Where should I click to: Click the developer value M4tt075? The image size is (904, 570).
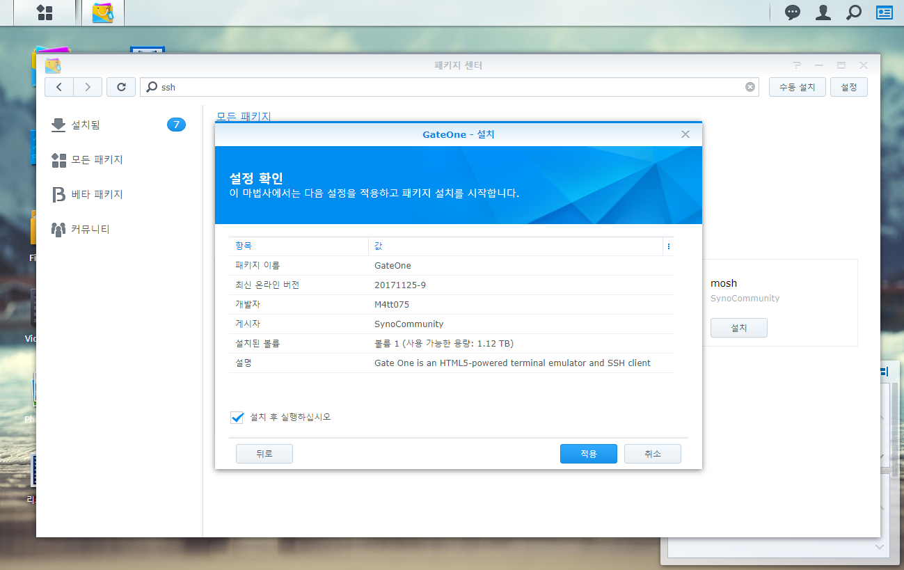[x=393, y=305]
